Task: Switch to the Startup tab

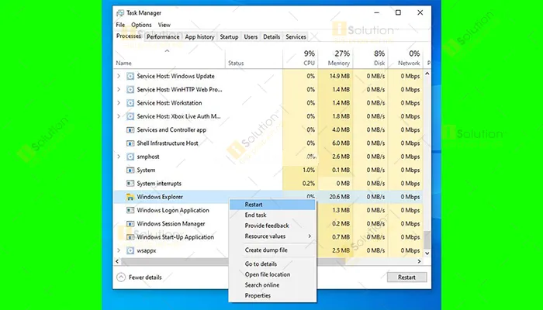Action: coord(229,36)
